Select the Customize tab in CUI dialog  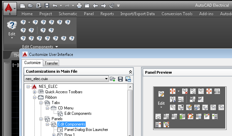[32, 63]
